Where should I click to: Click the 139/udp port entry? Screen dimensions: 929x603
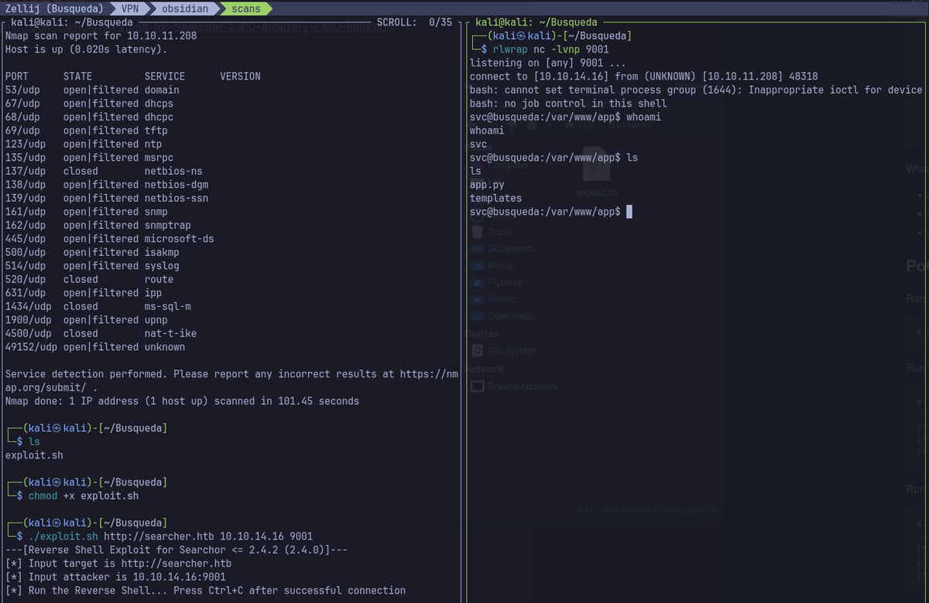point(25,198)
